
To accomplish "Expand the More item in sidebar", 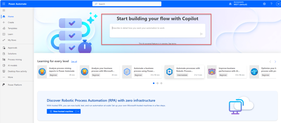I will 10,77.
